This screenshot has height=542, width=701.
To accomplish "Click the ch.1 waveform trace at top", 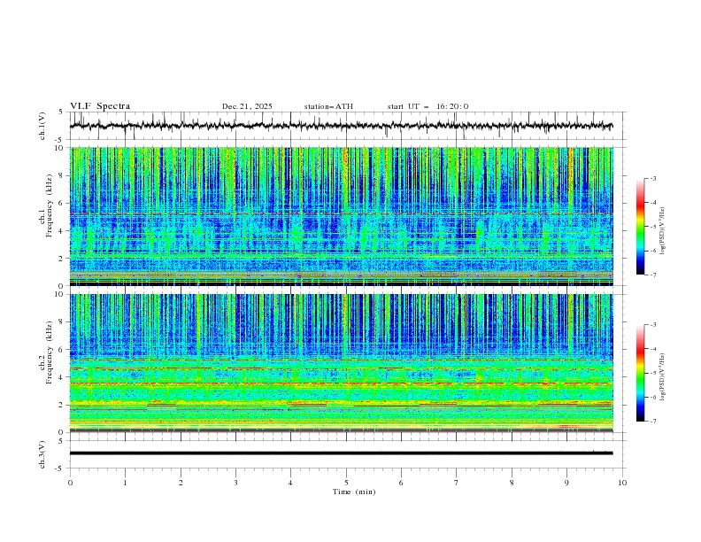I will coord(345,126).
